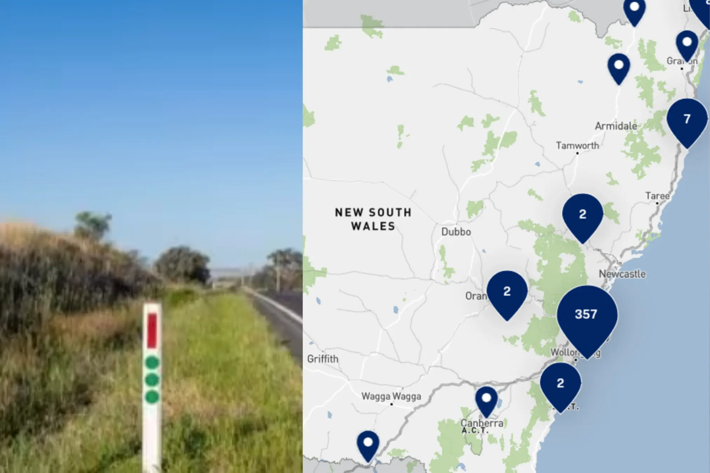Click the partially visible marker in map's top-right corner
This screenshot has width=710, height=473.
[x=701, y=12]
